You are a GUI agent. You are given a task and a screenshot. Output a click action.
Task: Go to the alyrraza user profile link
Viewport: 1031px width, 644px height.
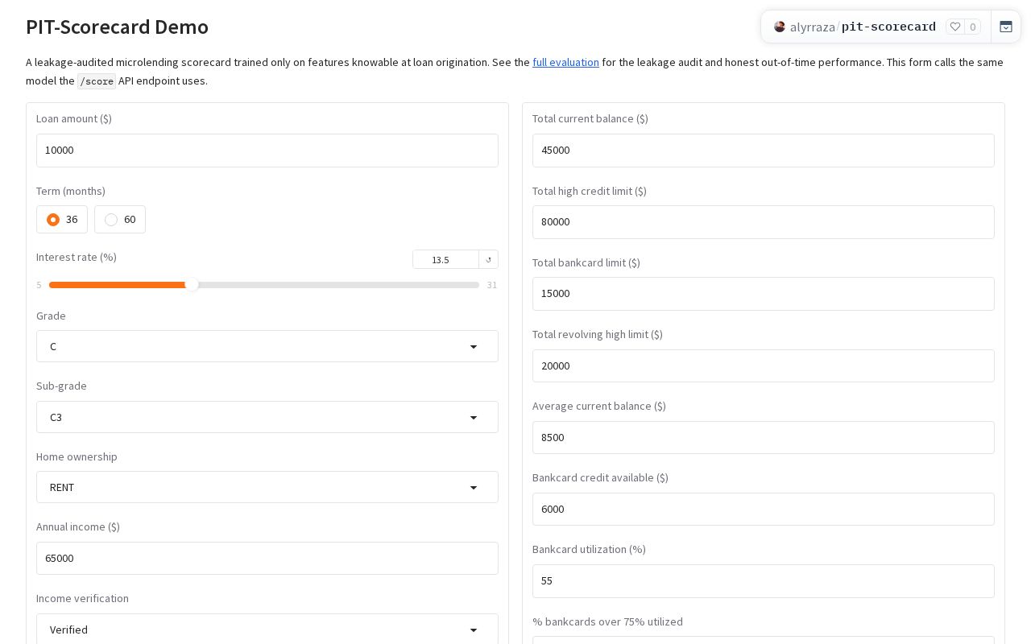pyautogui.click(x=812, y=27)
